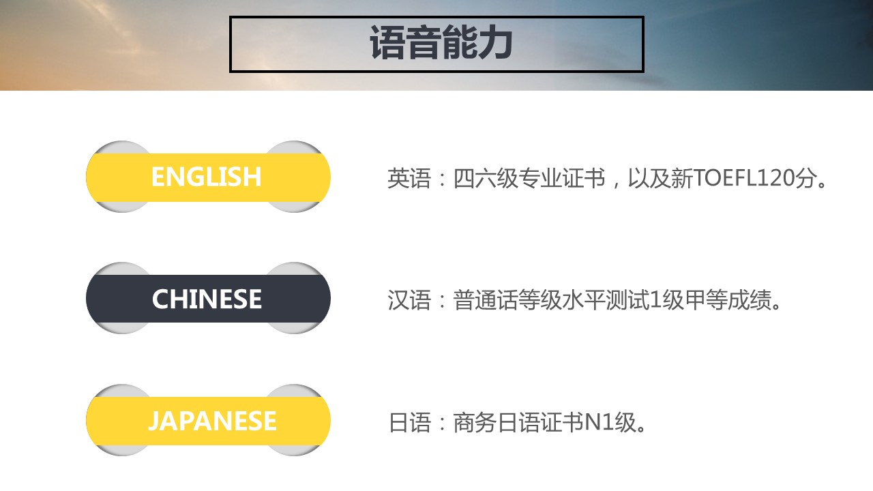Click gray circle right of CHINESE
This screenshot has height=491, width=873.
295,269
